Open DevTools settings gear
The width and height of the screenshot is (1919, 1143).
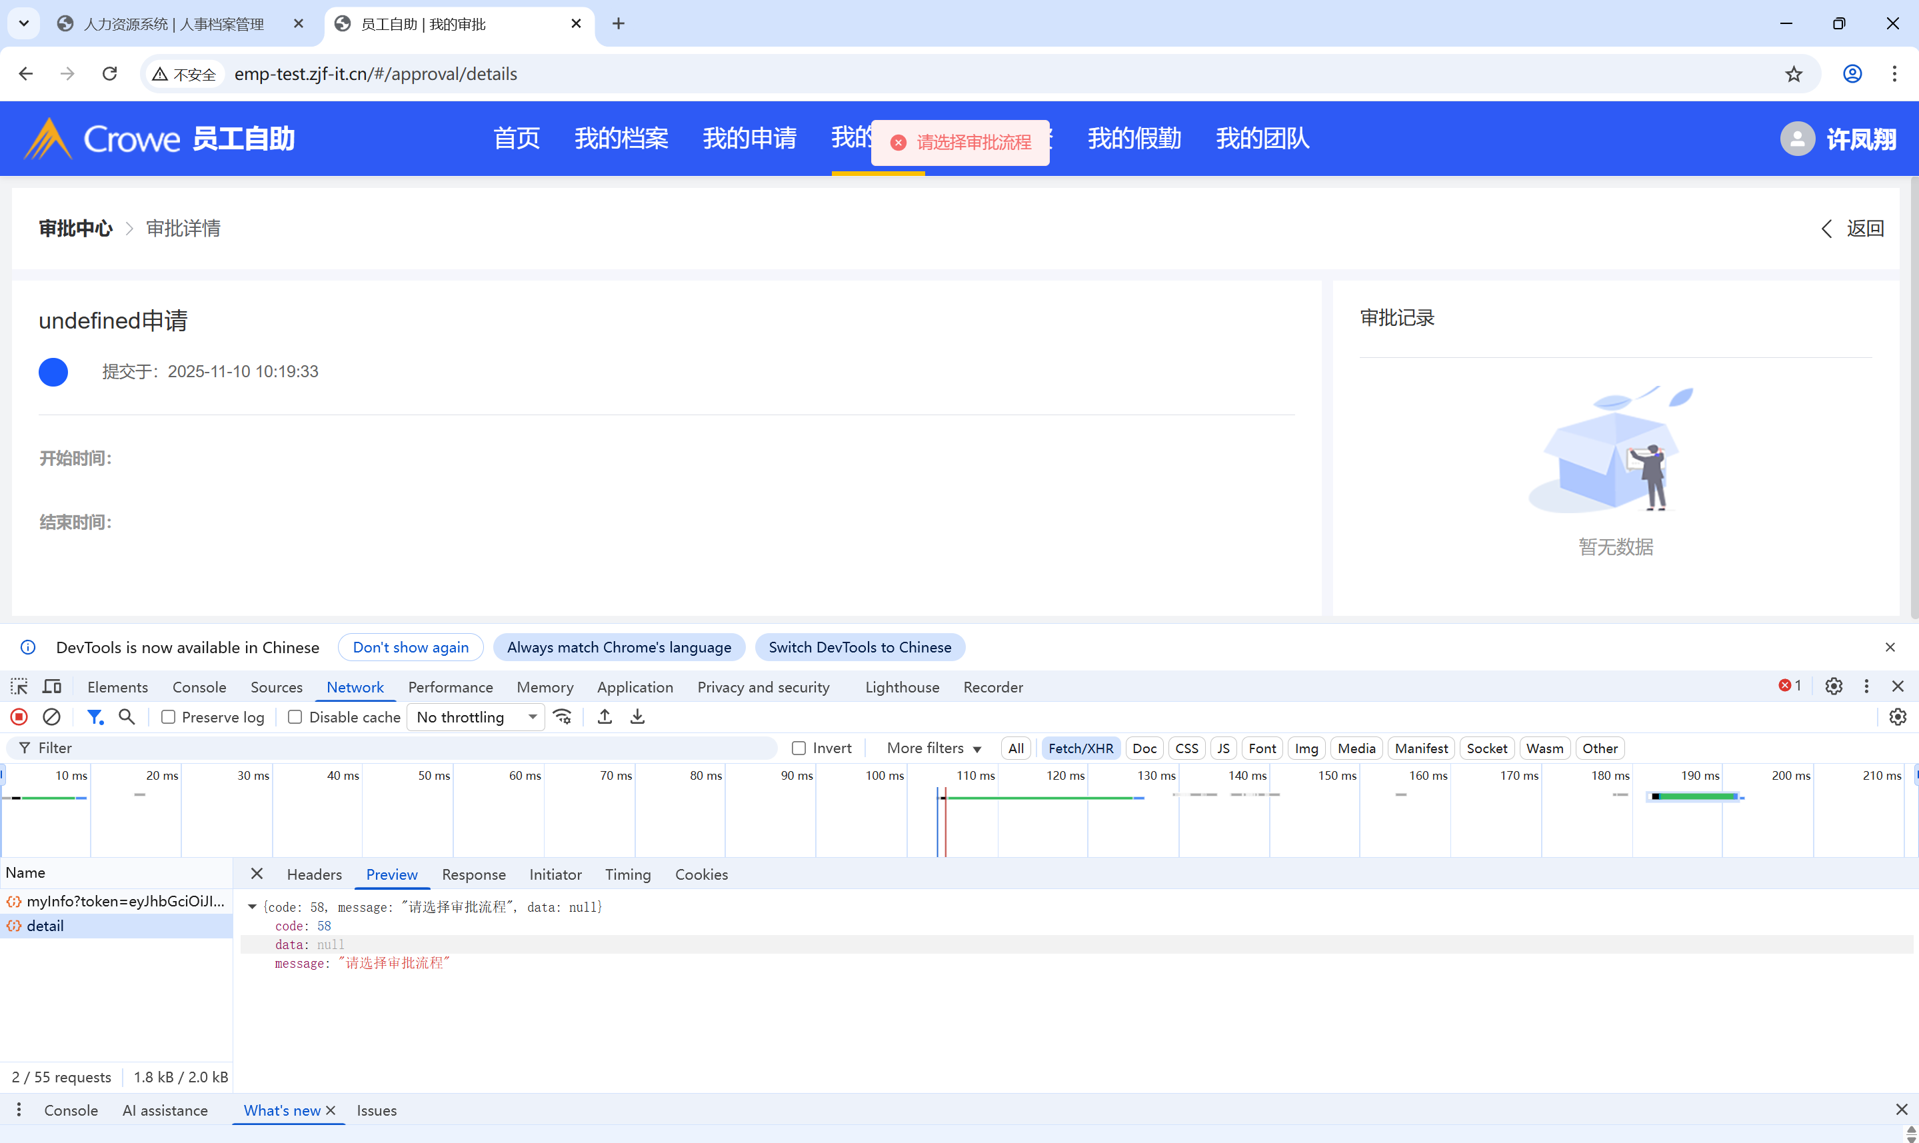1834,686
